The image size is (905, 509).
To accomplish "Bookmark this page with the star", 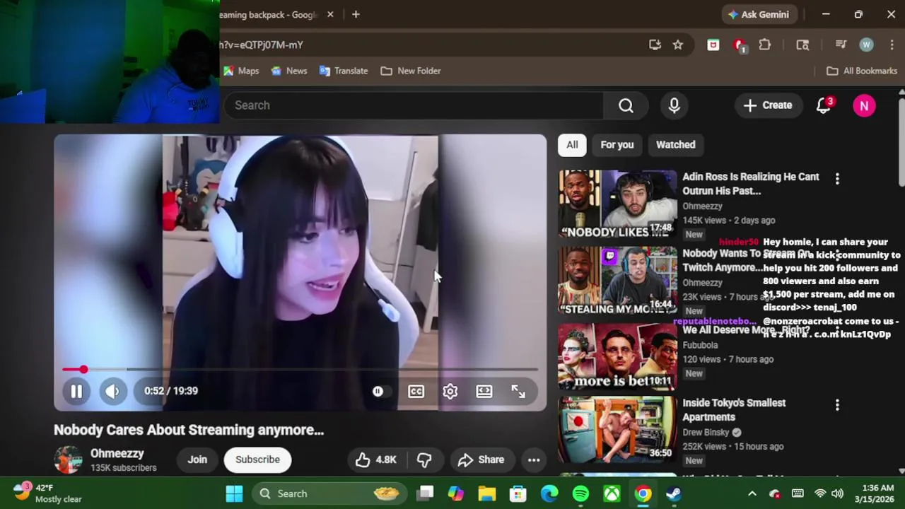I will pos(678,45).
